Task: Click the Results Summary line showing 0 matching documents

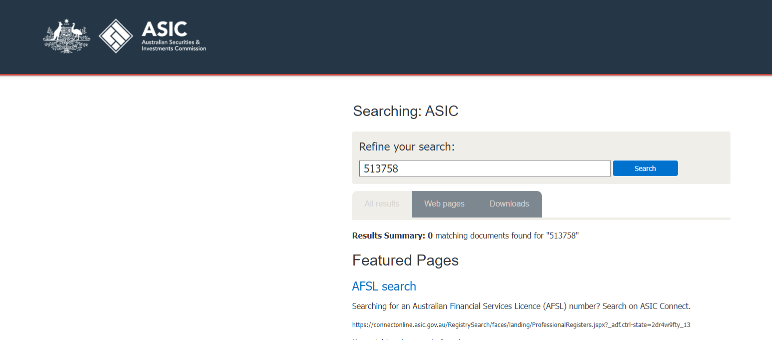Action: tap(465, 235)
